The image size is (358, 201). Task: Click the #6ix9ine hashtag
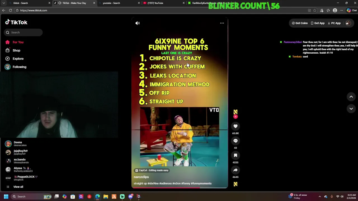(153, 183)
